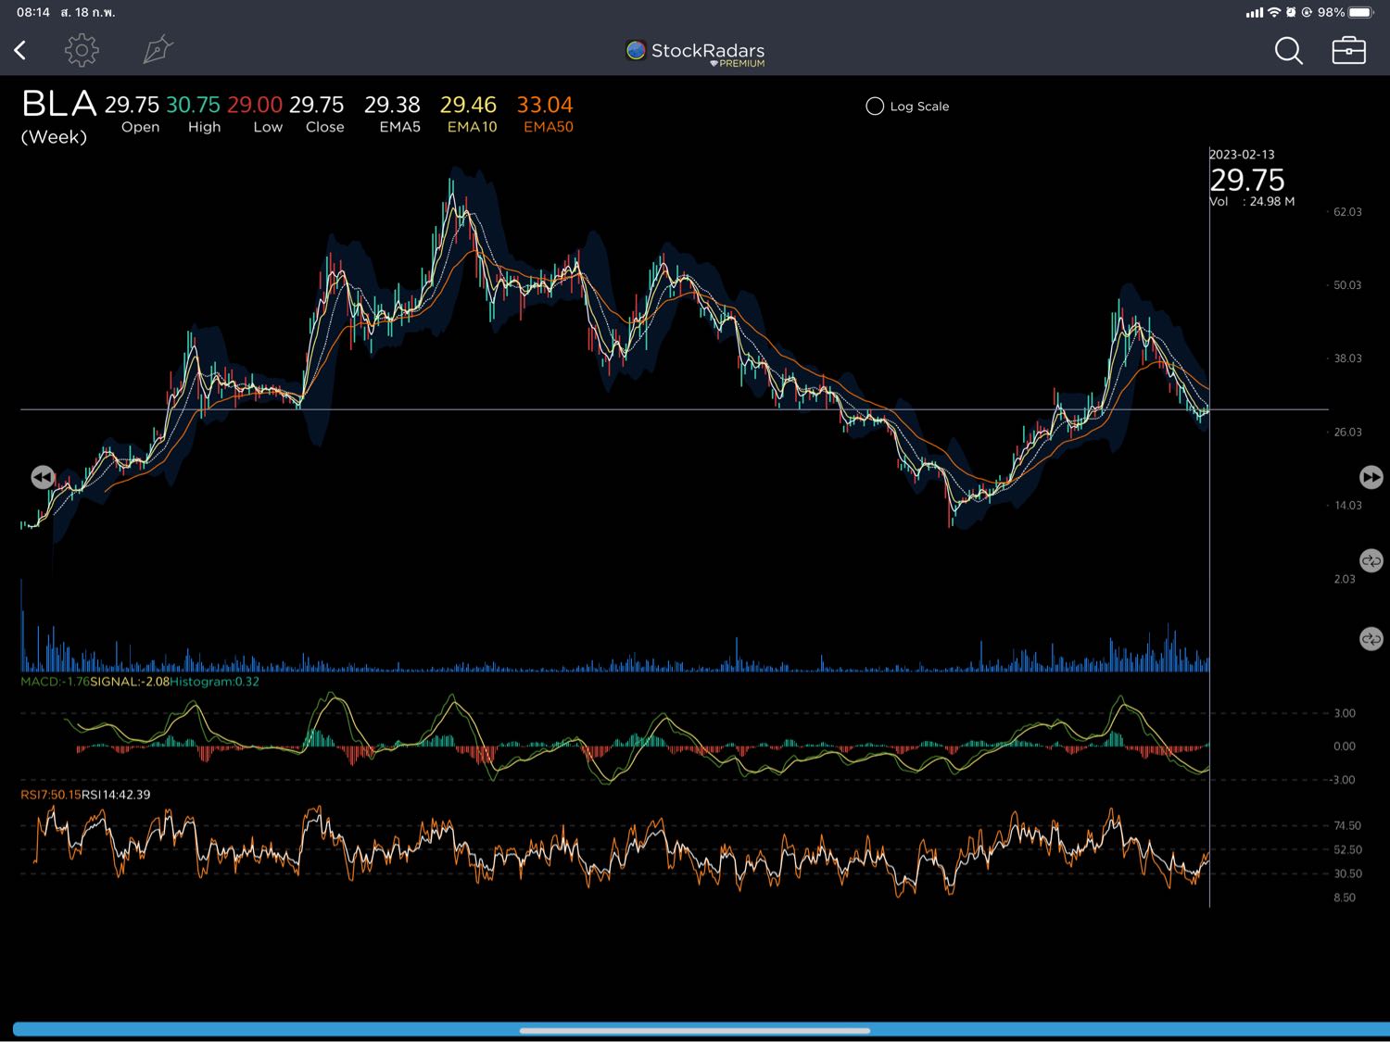Tap the 2023-02-13 crosshair date marker
Image resolution: width=1390 pixels, height=1042 pixels.
tap(1242, 155)
